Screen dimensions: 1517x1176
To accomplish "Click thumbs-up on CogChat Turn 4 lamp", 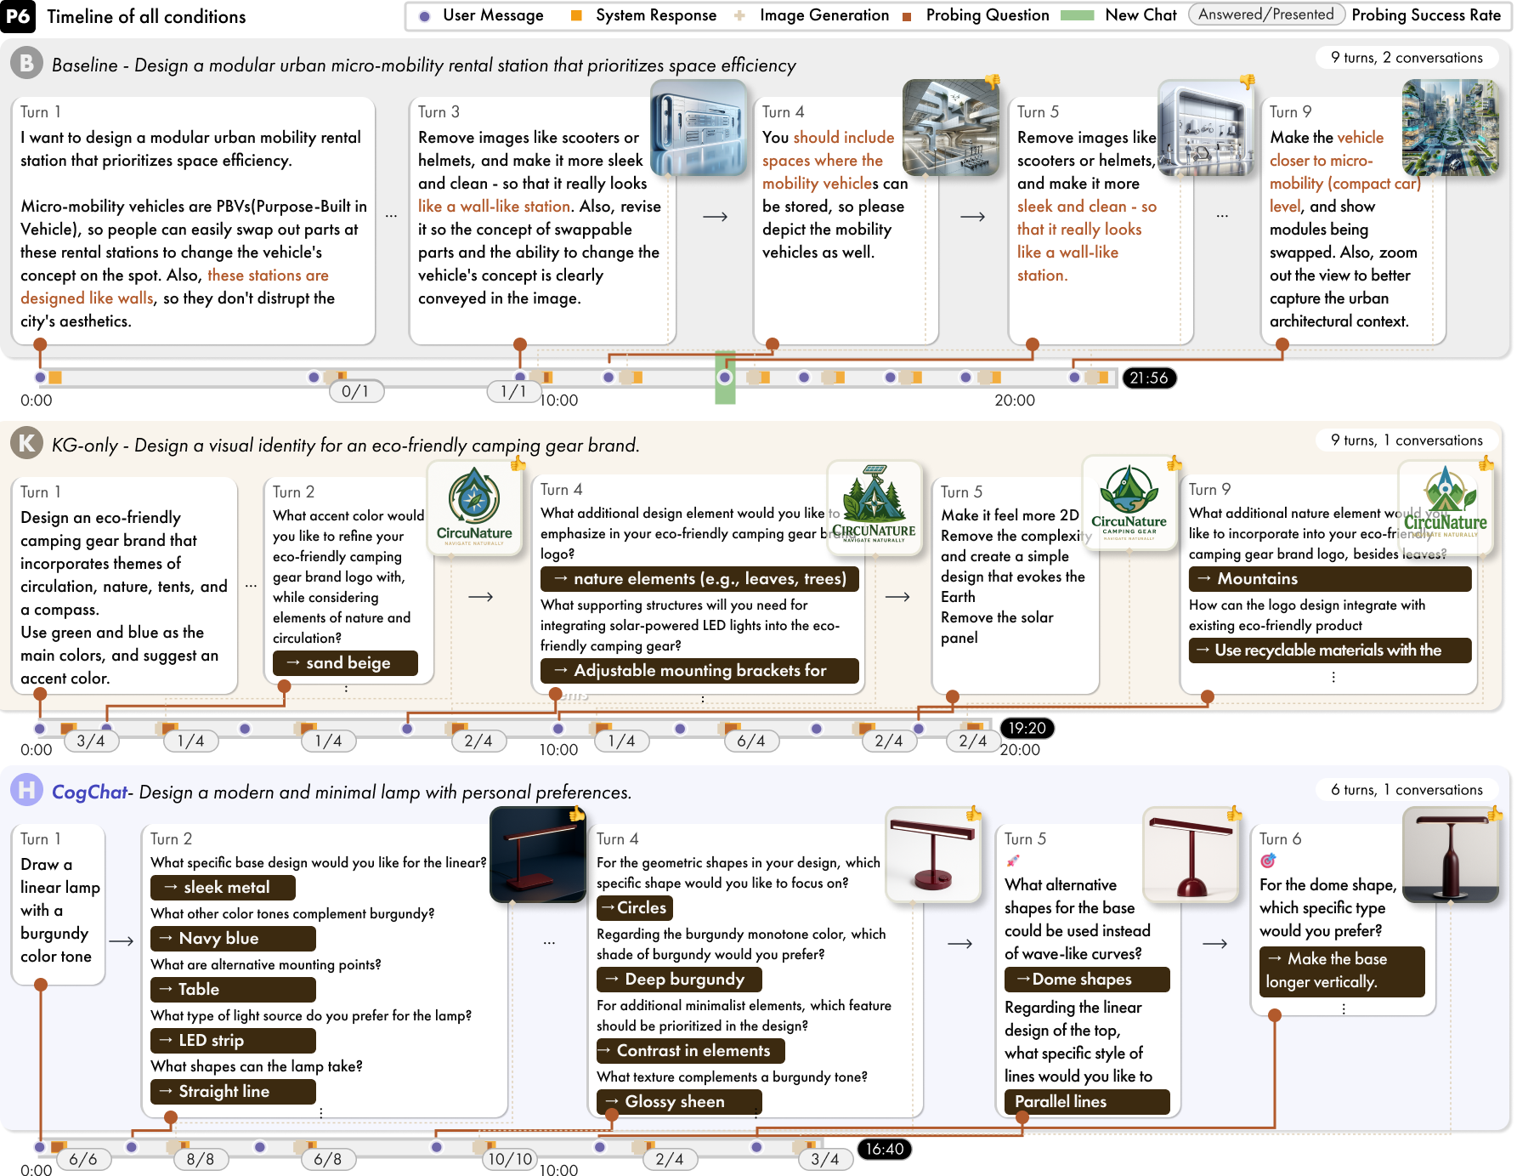I will 974,814.
